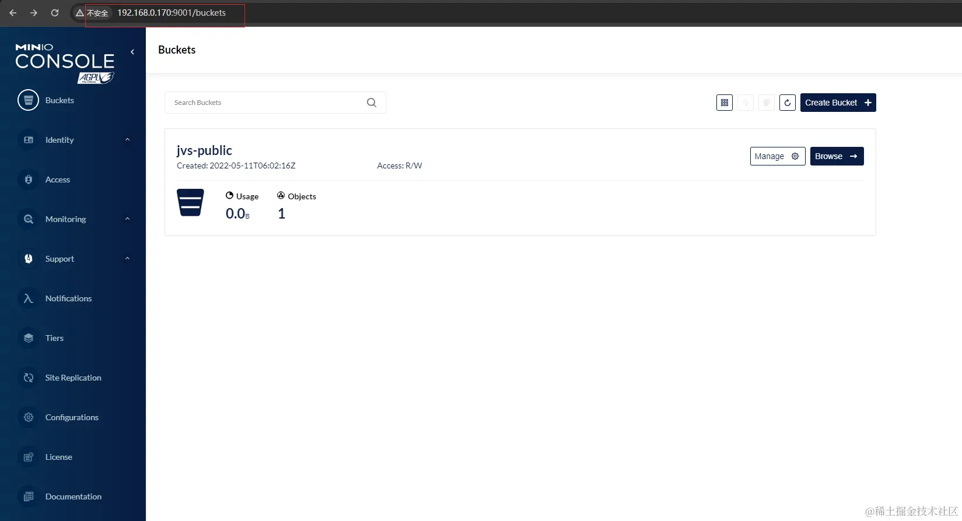Click the 0.0 B usage value
This screenshot has width=962, height=521.
click(x=237, y=214)
